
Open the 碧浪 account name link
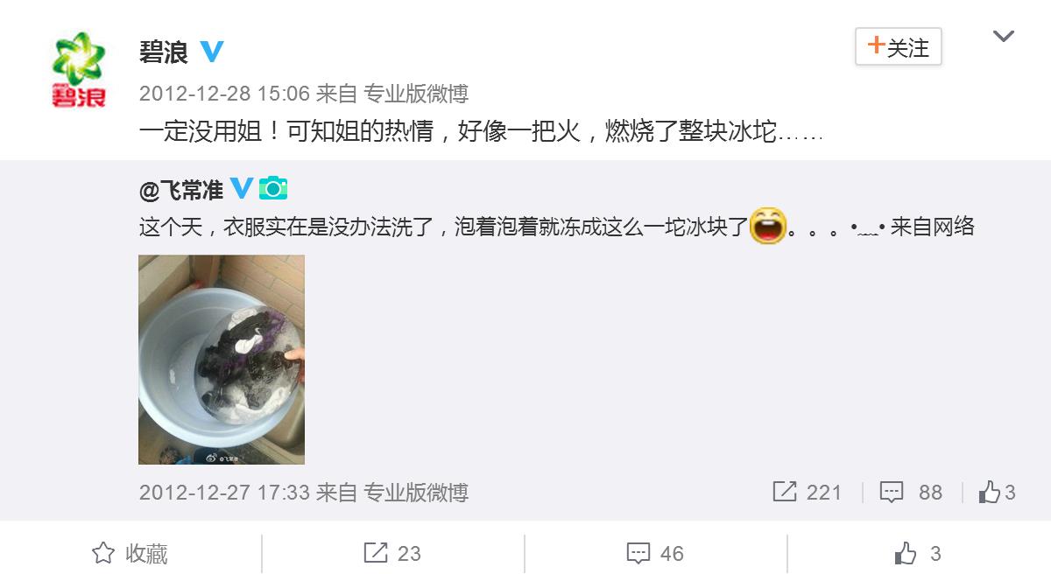(164, 52)
